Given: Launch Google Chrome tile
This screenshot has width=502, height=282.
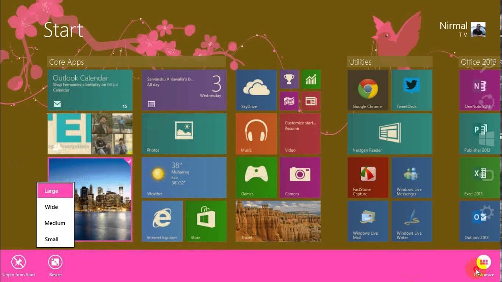Looking at the screenshot, I should [x=368, y=90].
